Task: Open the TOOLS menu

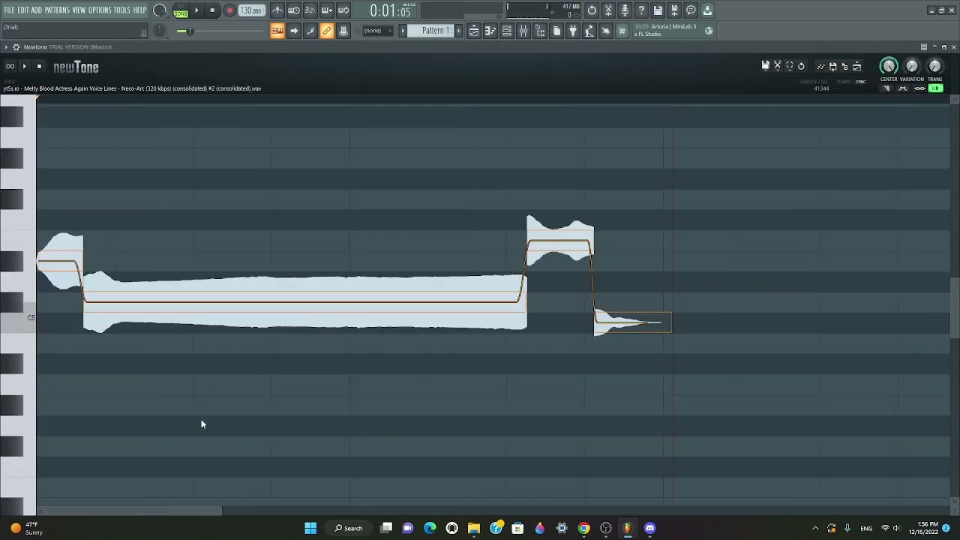Action: point(122,10)
